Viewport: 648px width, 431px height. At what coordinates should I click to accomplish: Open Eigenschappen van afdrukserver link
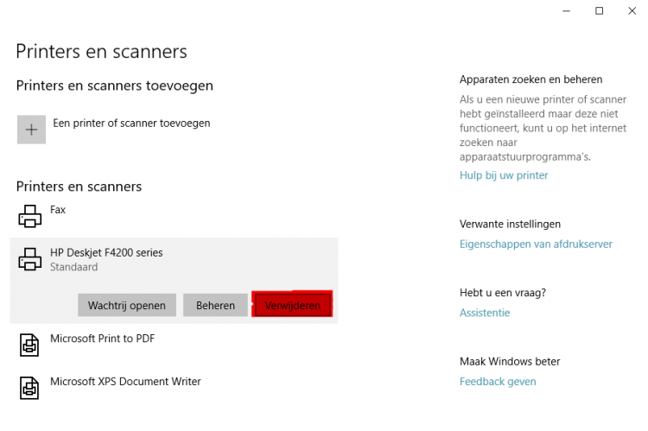click(x=536, y=244)
